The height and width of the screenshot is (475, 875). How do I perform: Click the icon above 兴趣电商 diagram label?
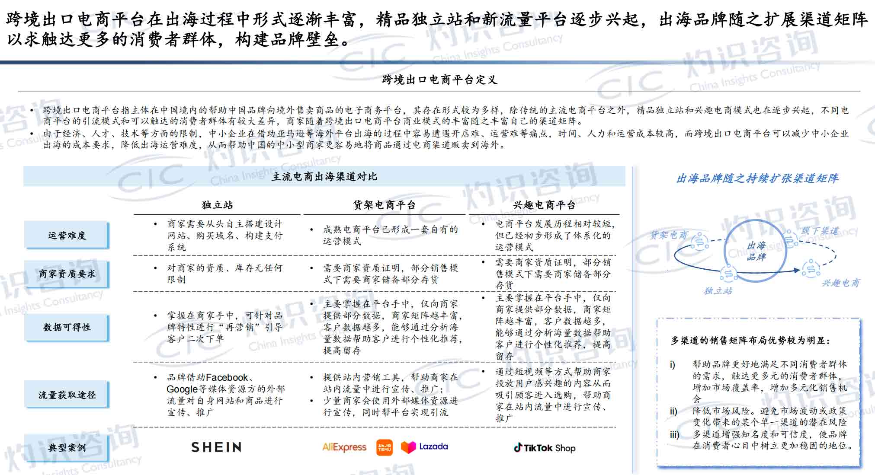click(x=811, y=268)
